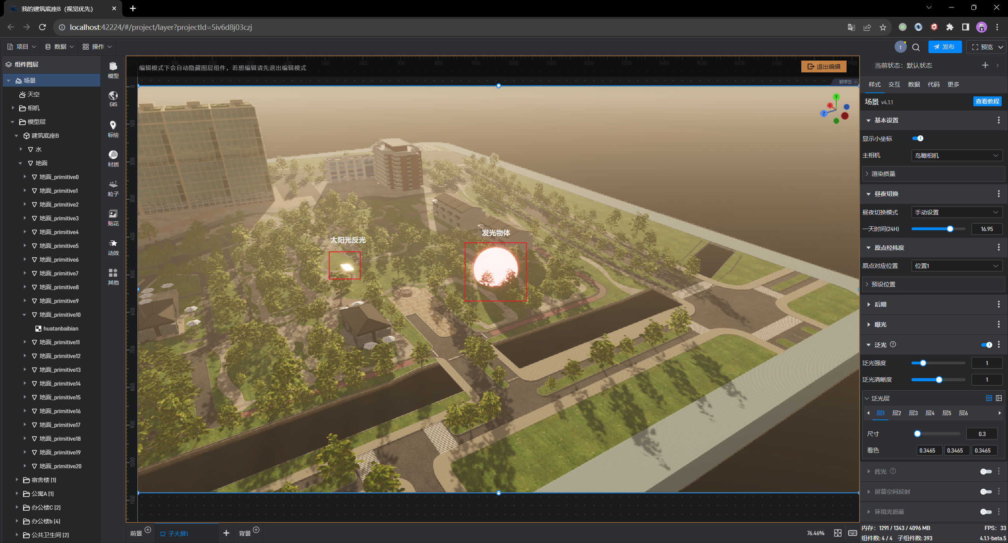
Task: Toggle the 显示小坐标 switch off
Action: [x=917, y=139]
